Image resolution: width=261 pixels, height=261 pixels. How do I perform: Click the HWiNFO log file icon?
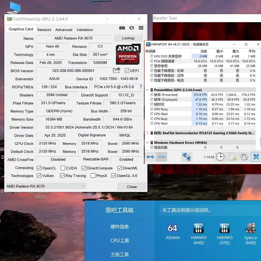232,157
